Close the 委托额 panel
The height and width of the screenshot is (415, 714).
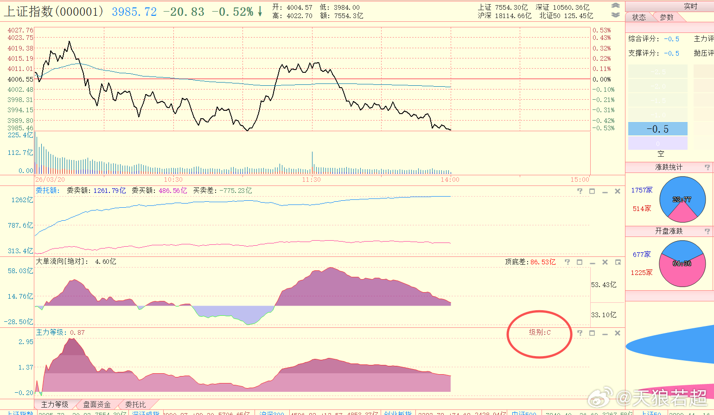pyautogui.click(x=618, y=192)
